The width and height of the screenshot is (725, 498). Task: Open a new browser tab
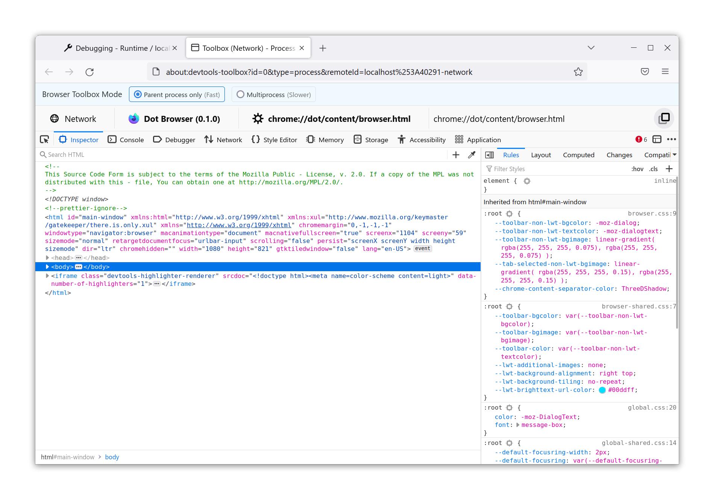323,48
